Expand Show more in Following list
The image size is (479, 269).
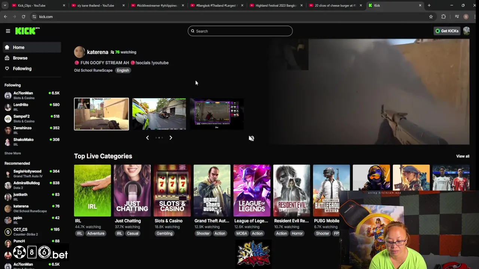[13, 153]
